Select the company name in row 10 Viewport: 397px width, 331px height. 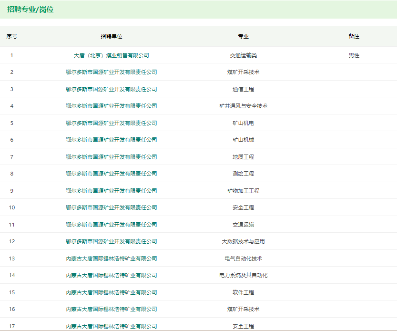click(x=112, y=207)
